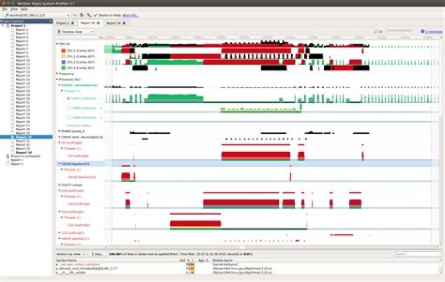Uncheck the first checked green thread checkbox
This screenshot has height=282, width=445.
68,98
